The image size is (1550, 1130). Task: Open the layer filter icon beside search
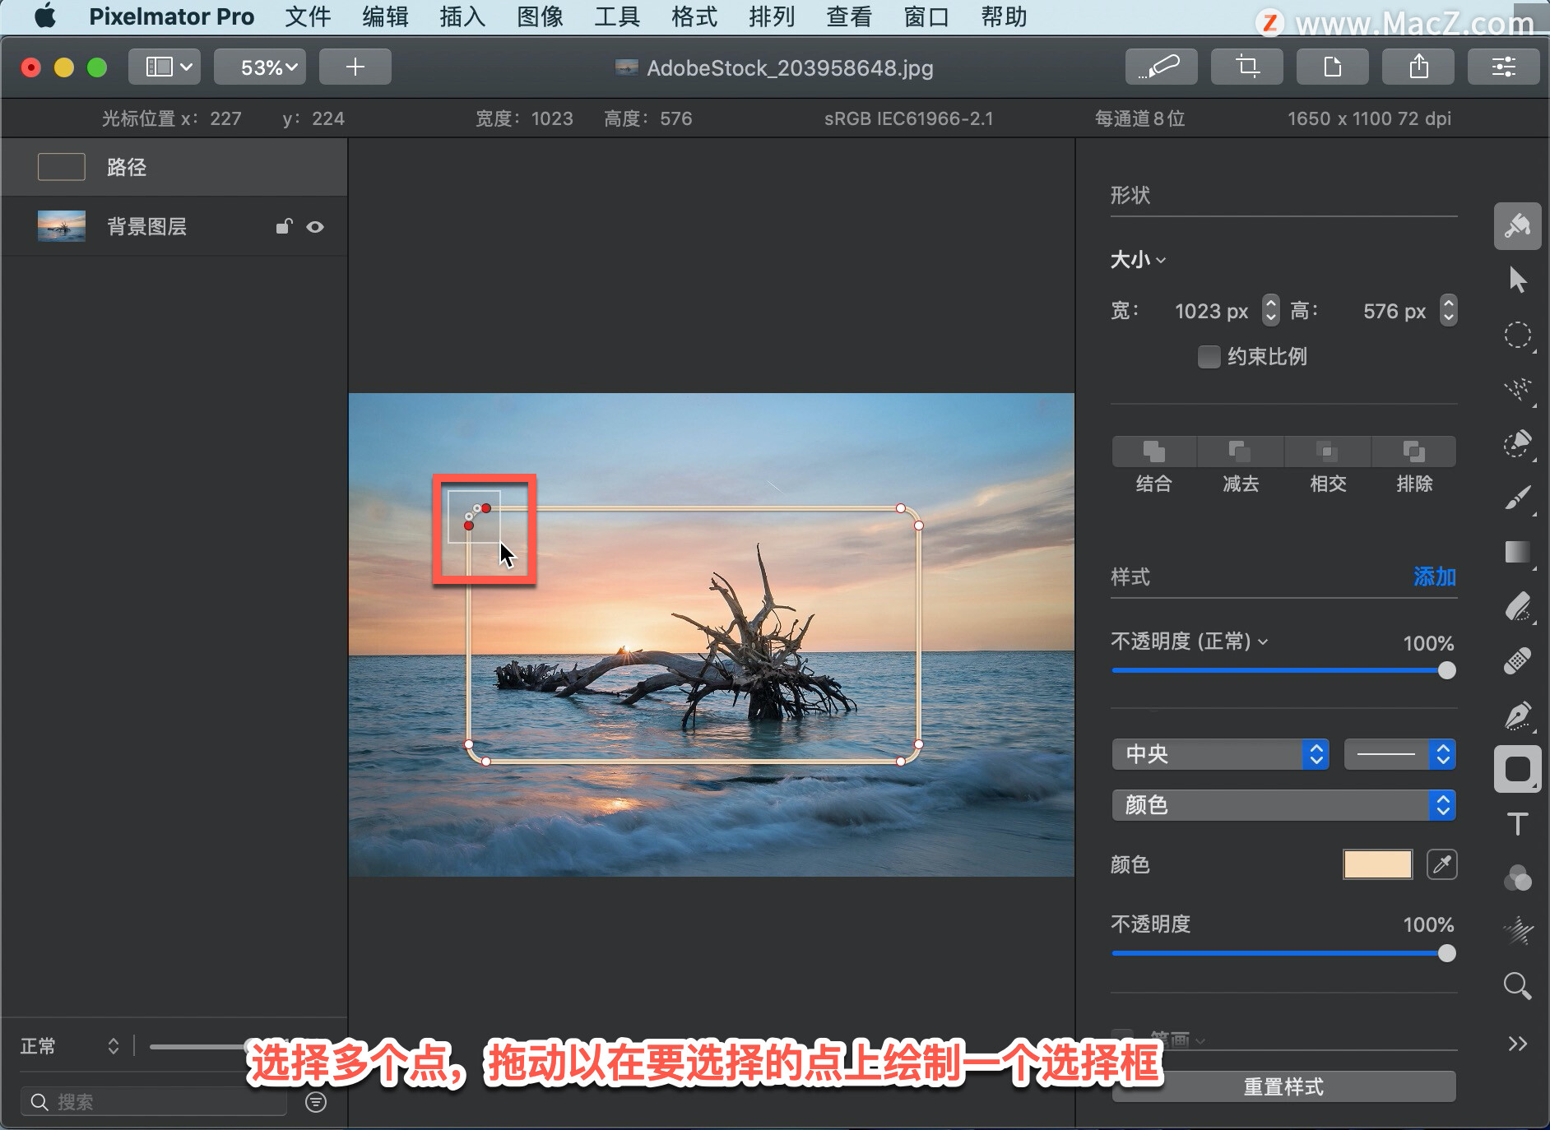coord(316,1102)
